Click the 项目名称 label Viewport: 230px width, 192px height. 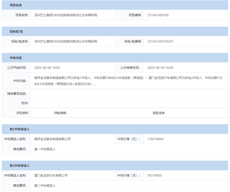coord(22,15)
